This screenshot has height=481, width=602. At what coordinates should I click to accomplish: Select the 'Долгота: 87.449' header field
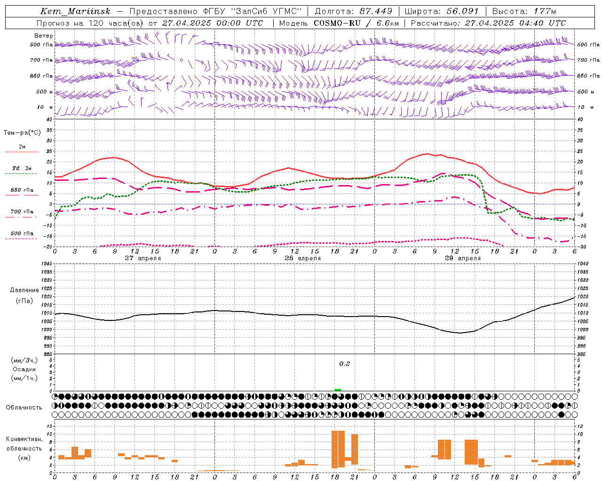(x=353, y=11)
